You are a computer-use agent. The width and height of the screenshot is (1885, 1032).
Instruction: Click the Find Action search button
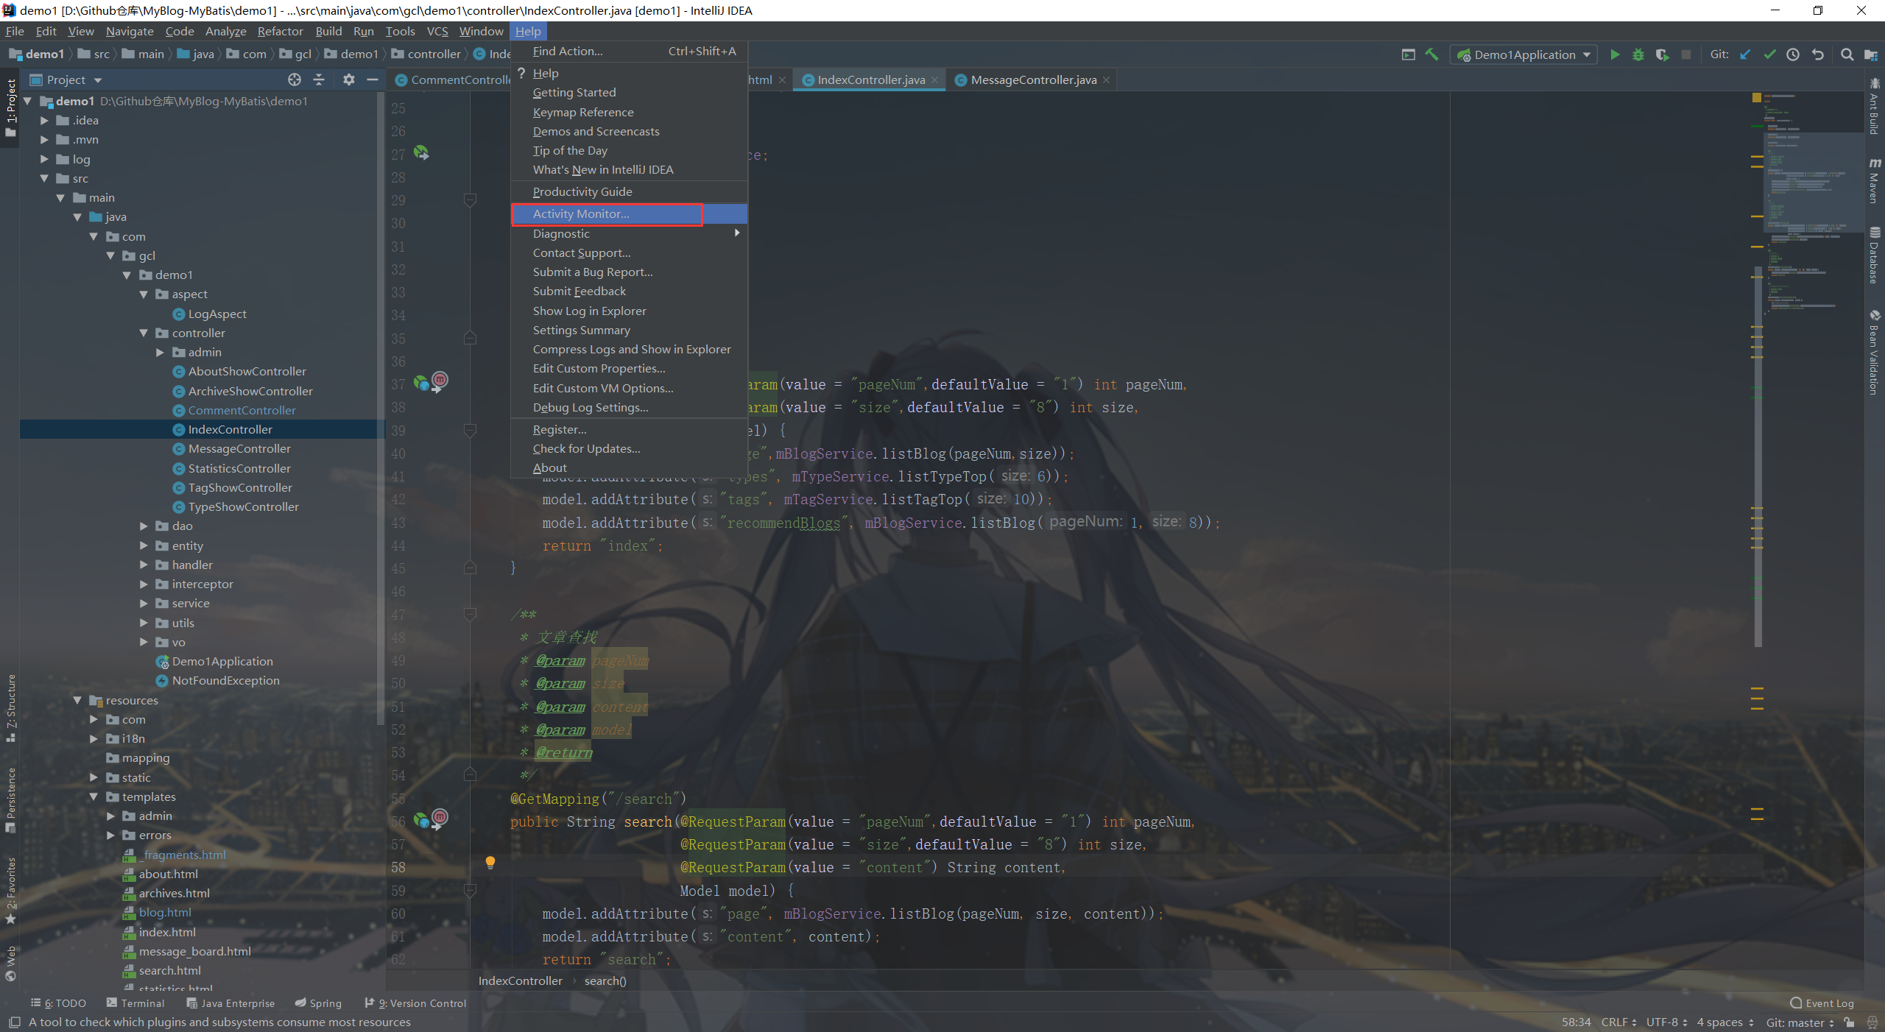pyautogui.click(x=567, y=51)
